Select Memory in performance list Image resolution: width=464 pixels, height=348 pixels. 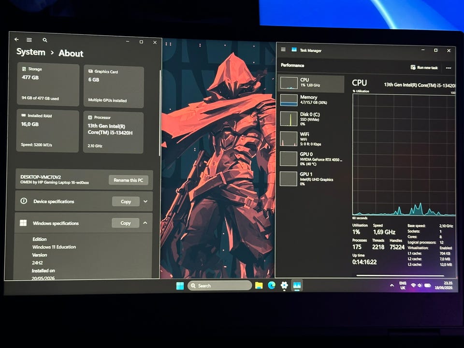[312, 100]
